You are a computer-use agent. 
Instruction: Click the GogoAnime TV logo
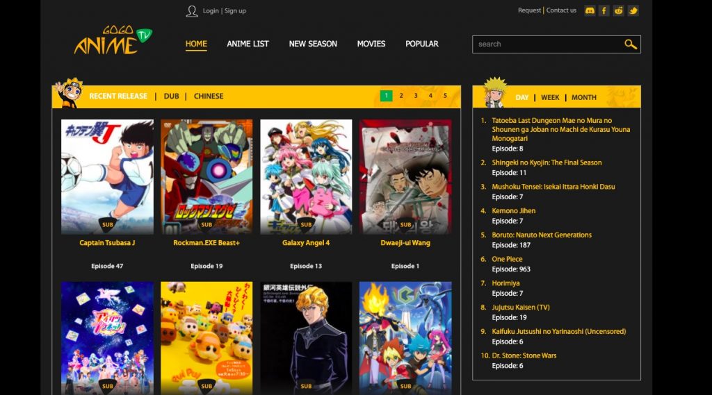(x=113, y=40)
